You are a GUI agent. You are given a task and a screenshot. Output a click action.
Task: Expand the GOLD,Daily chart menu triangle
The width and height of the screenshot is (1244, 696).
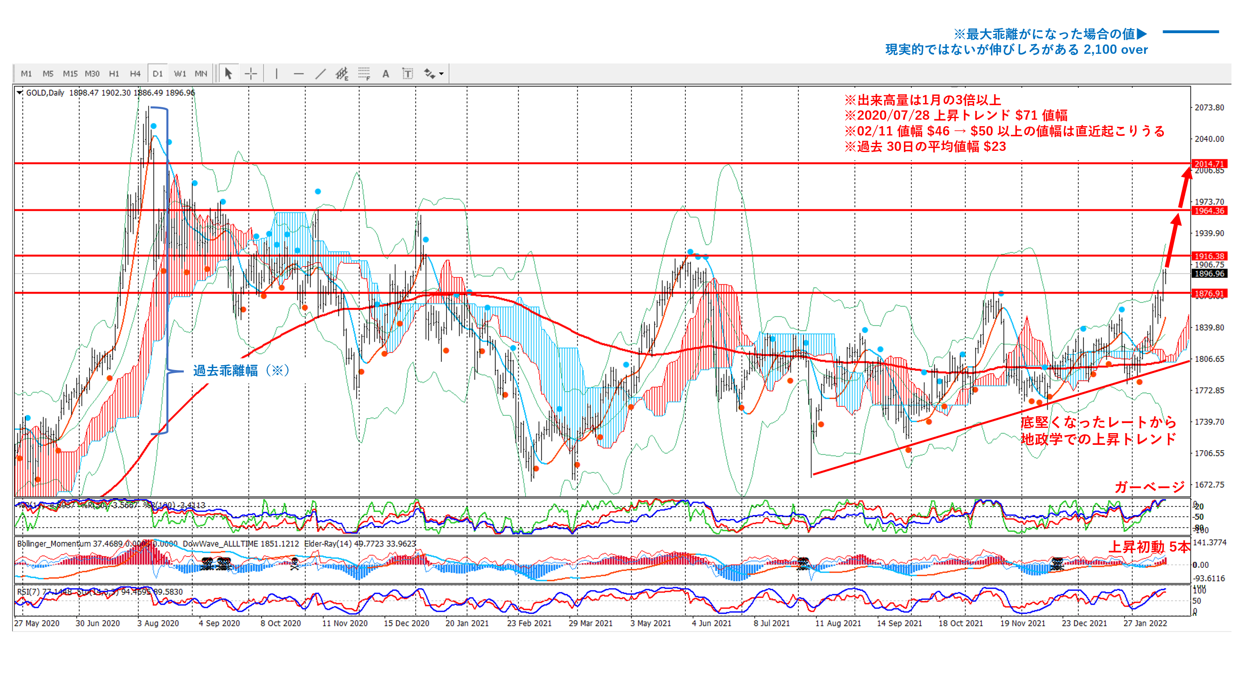coord(20,93)
